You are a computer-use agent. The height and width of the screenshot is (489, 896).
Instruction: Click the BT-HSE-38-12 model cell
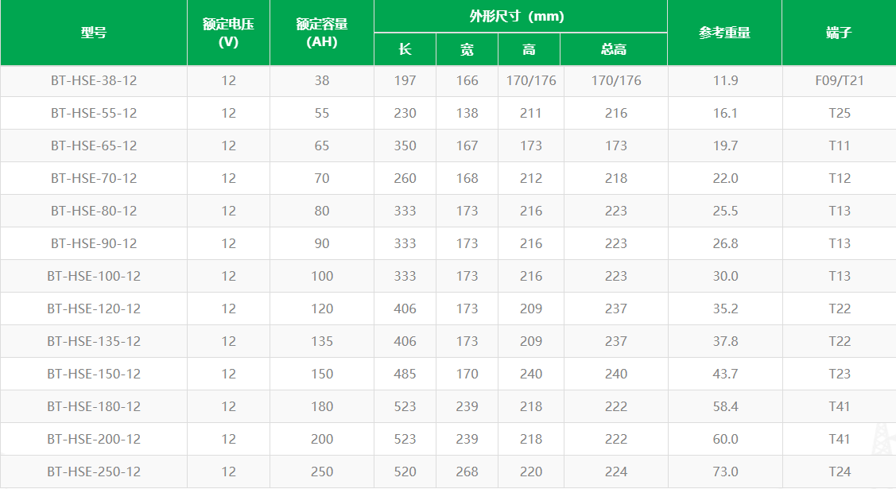(94, 80)
